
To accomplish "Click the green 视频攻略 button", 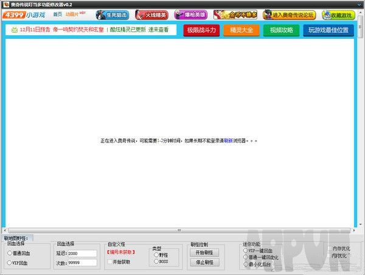I will (x=282, y=30).
